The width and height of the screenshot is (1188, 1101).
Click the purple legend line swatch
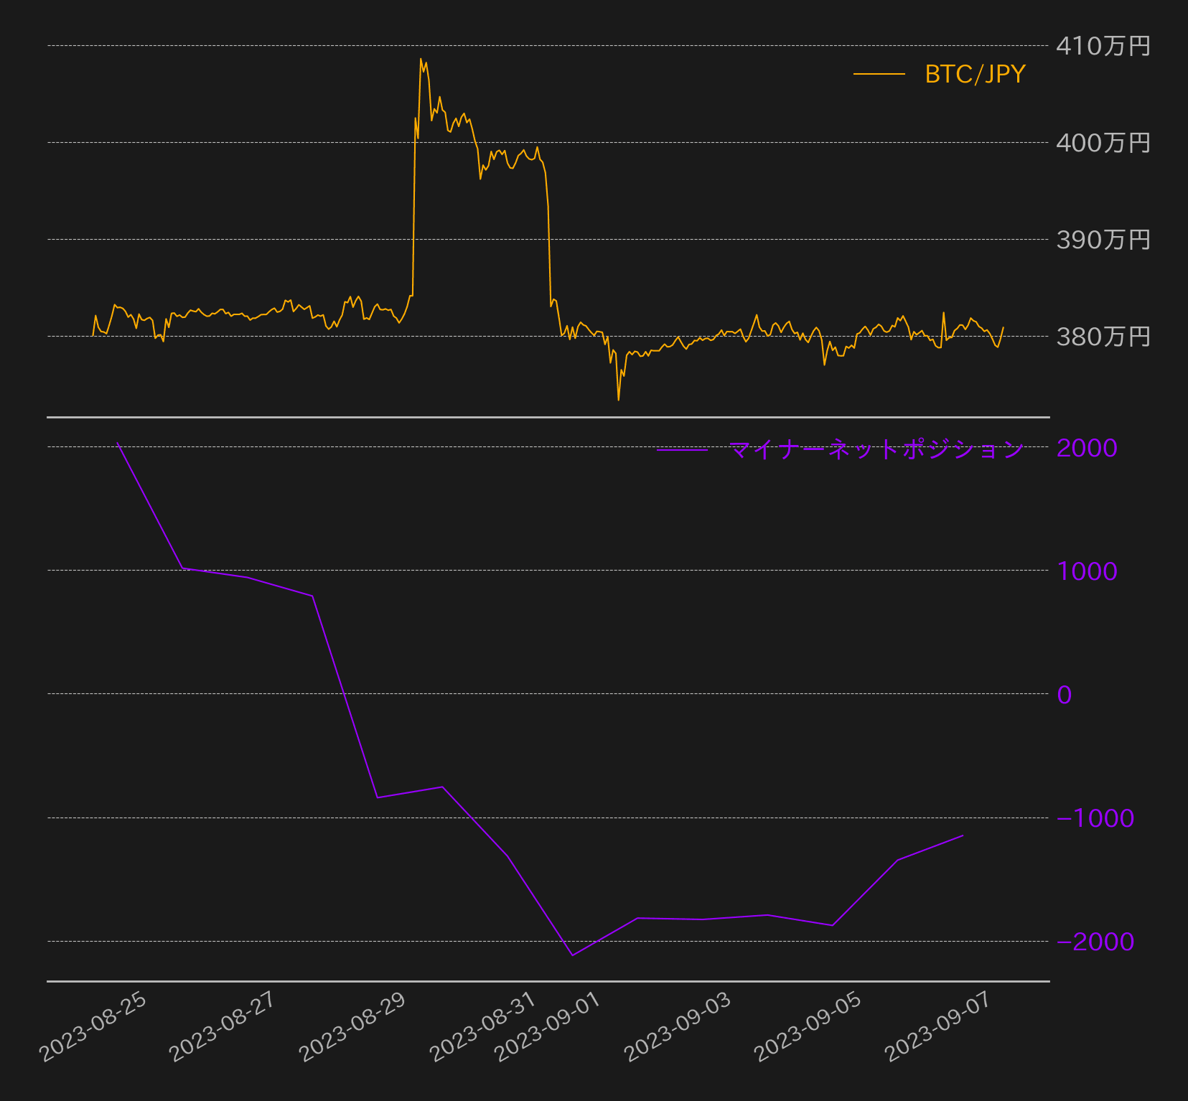pos(682,450)
